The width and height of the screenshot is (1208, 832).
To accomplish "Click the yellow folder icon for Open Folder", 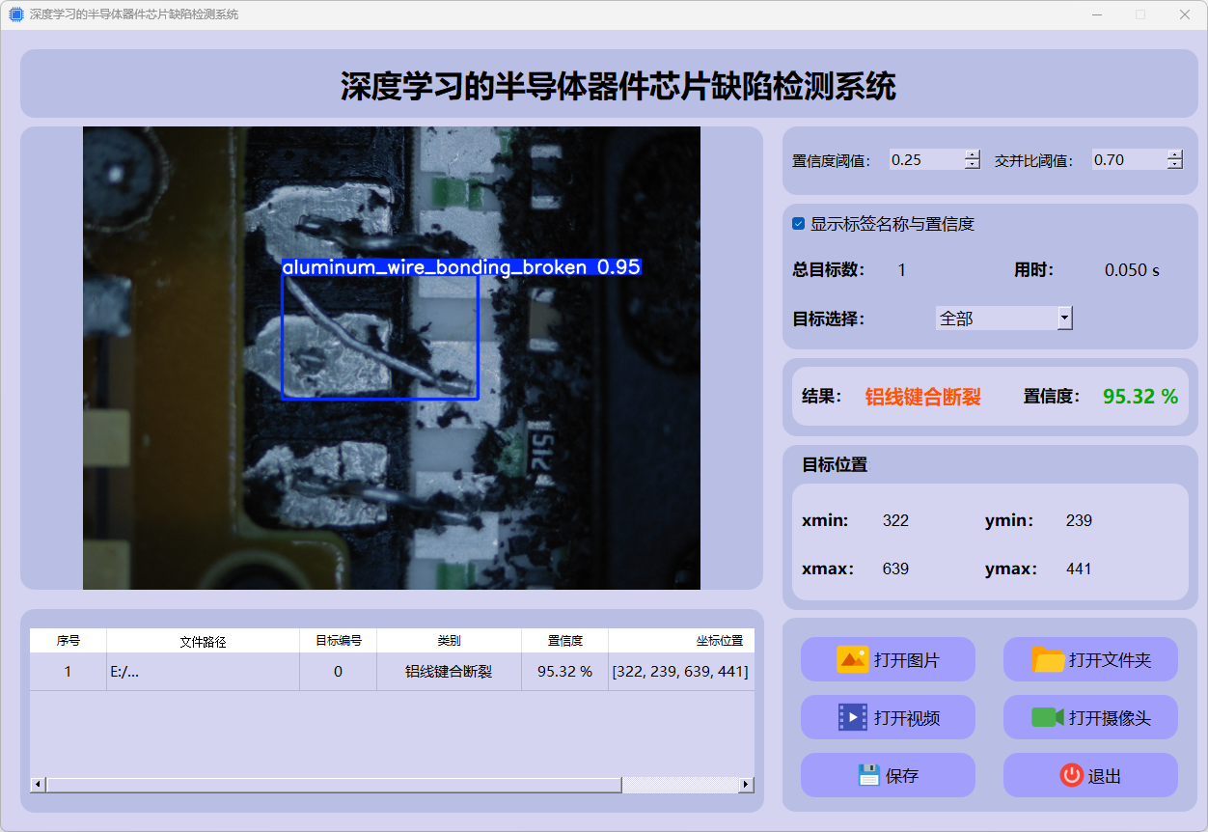I will point(1048,660).
